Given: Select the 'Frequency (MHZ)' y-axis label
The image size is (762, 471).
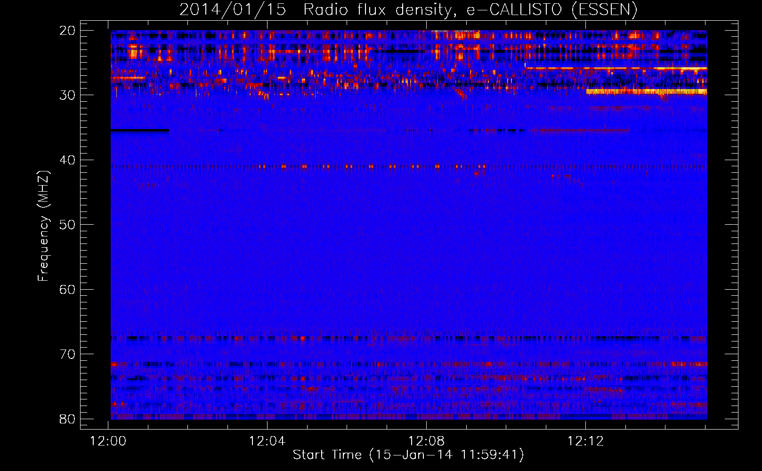Looking at the screenshot, I should 43,226.
